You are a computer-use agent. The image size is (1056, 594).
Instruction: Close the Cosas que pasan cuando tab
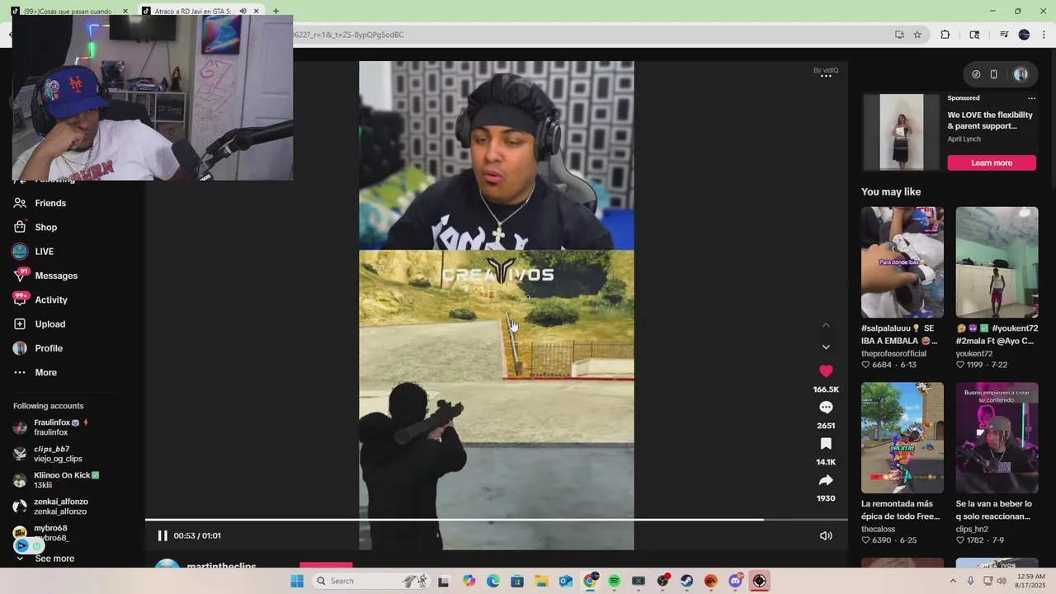tap(125, 12)
